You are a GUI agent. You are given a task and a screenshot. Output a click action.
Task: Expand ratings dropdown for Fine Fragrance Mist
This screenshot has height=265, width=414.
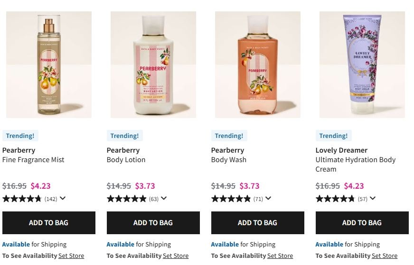coord(63,199)
